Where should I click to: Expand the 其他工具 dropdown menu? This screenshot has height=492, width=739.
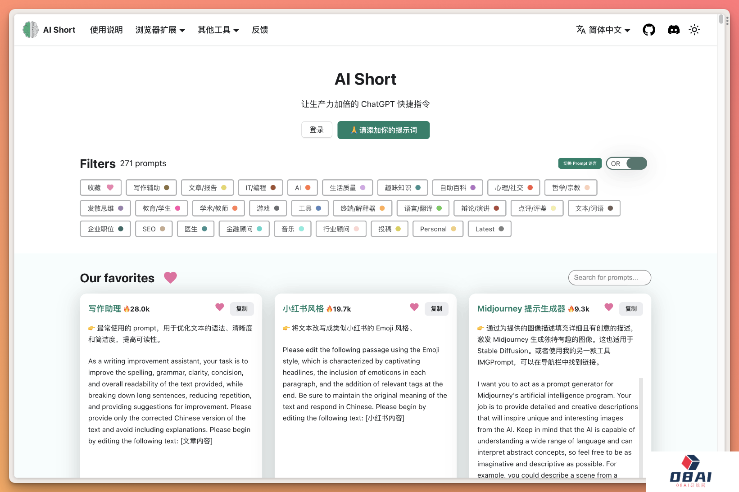pos(218,30)
